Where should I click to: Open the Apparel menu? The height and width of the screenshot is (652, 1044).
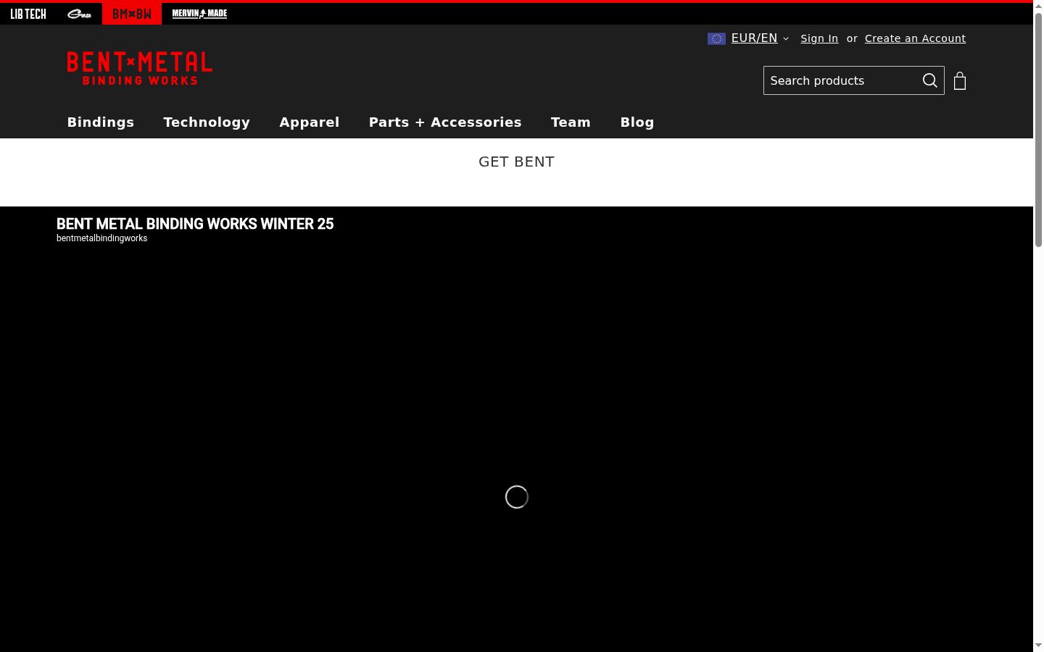click(x=310, y=122)
